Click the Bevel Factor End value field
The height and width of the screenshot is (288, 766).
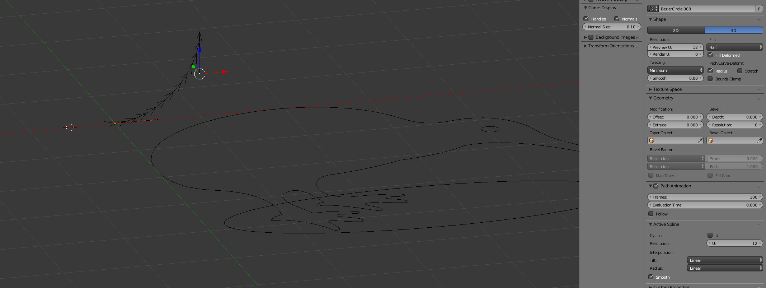click(x=734, y=167)
